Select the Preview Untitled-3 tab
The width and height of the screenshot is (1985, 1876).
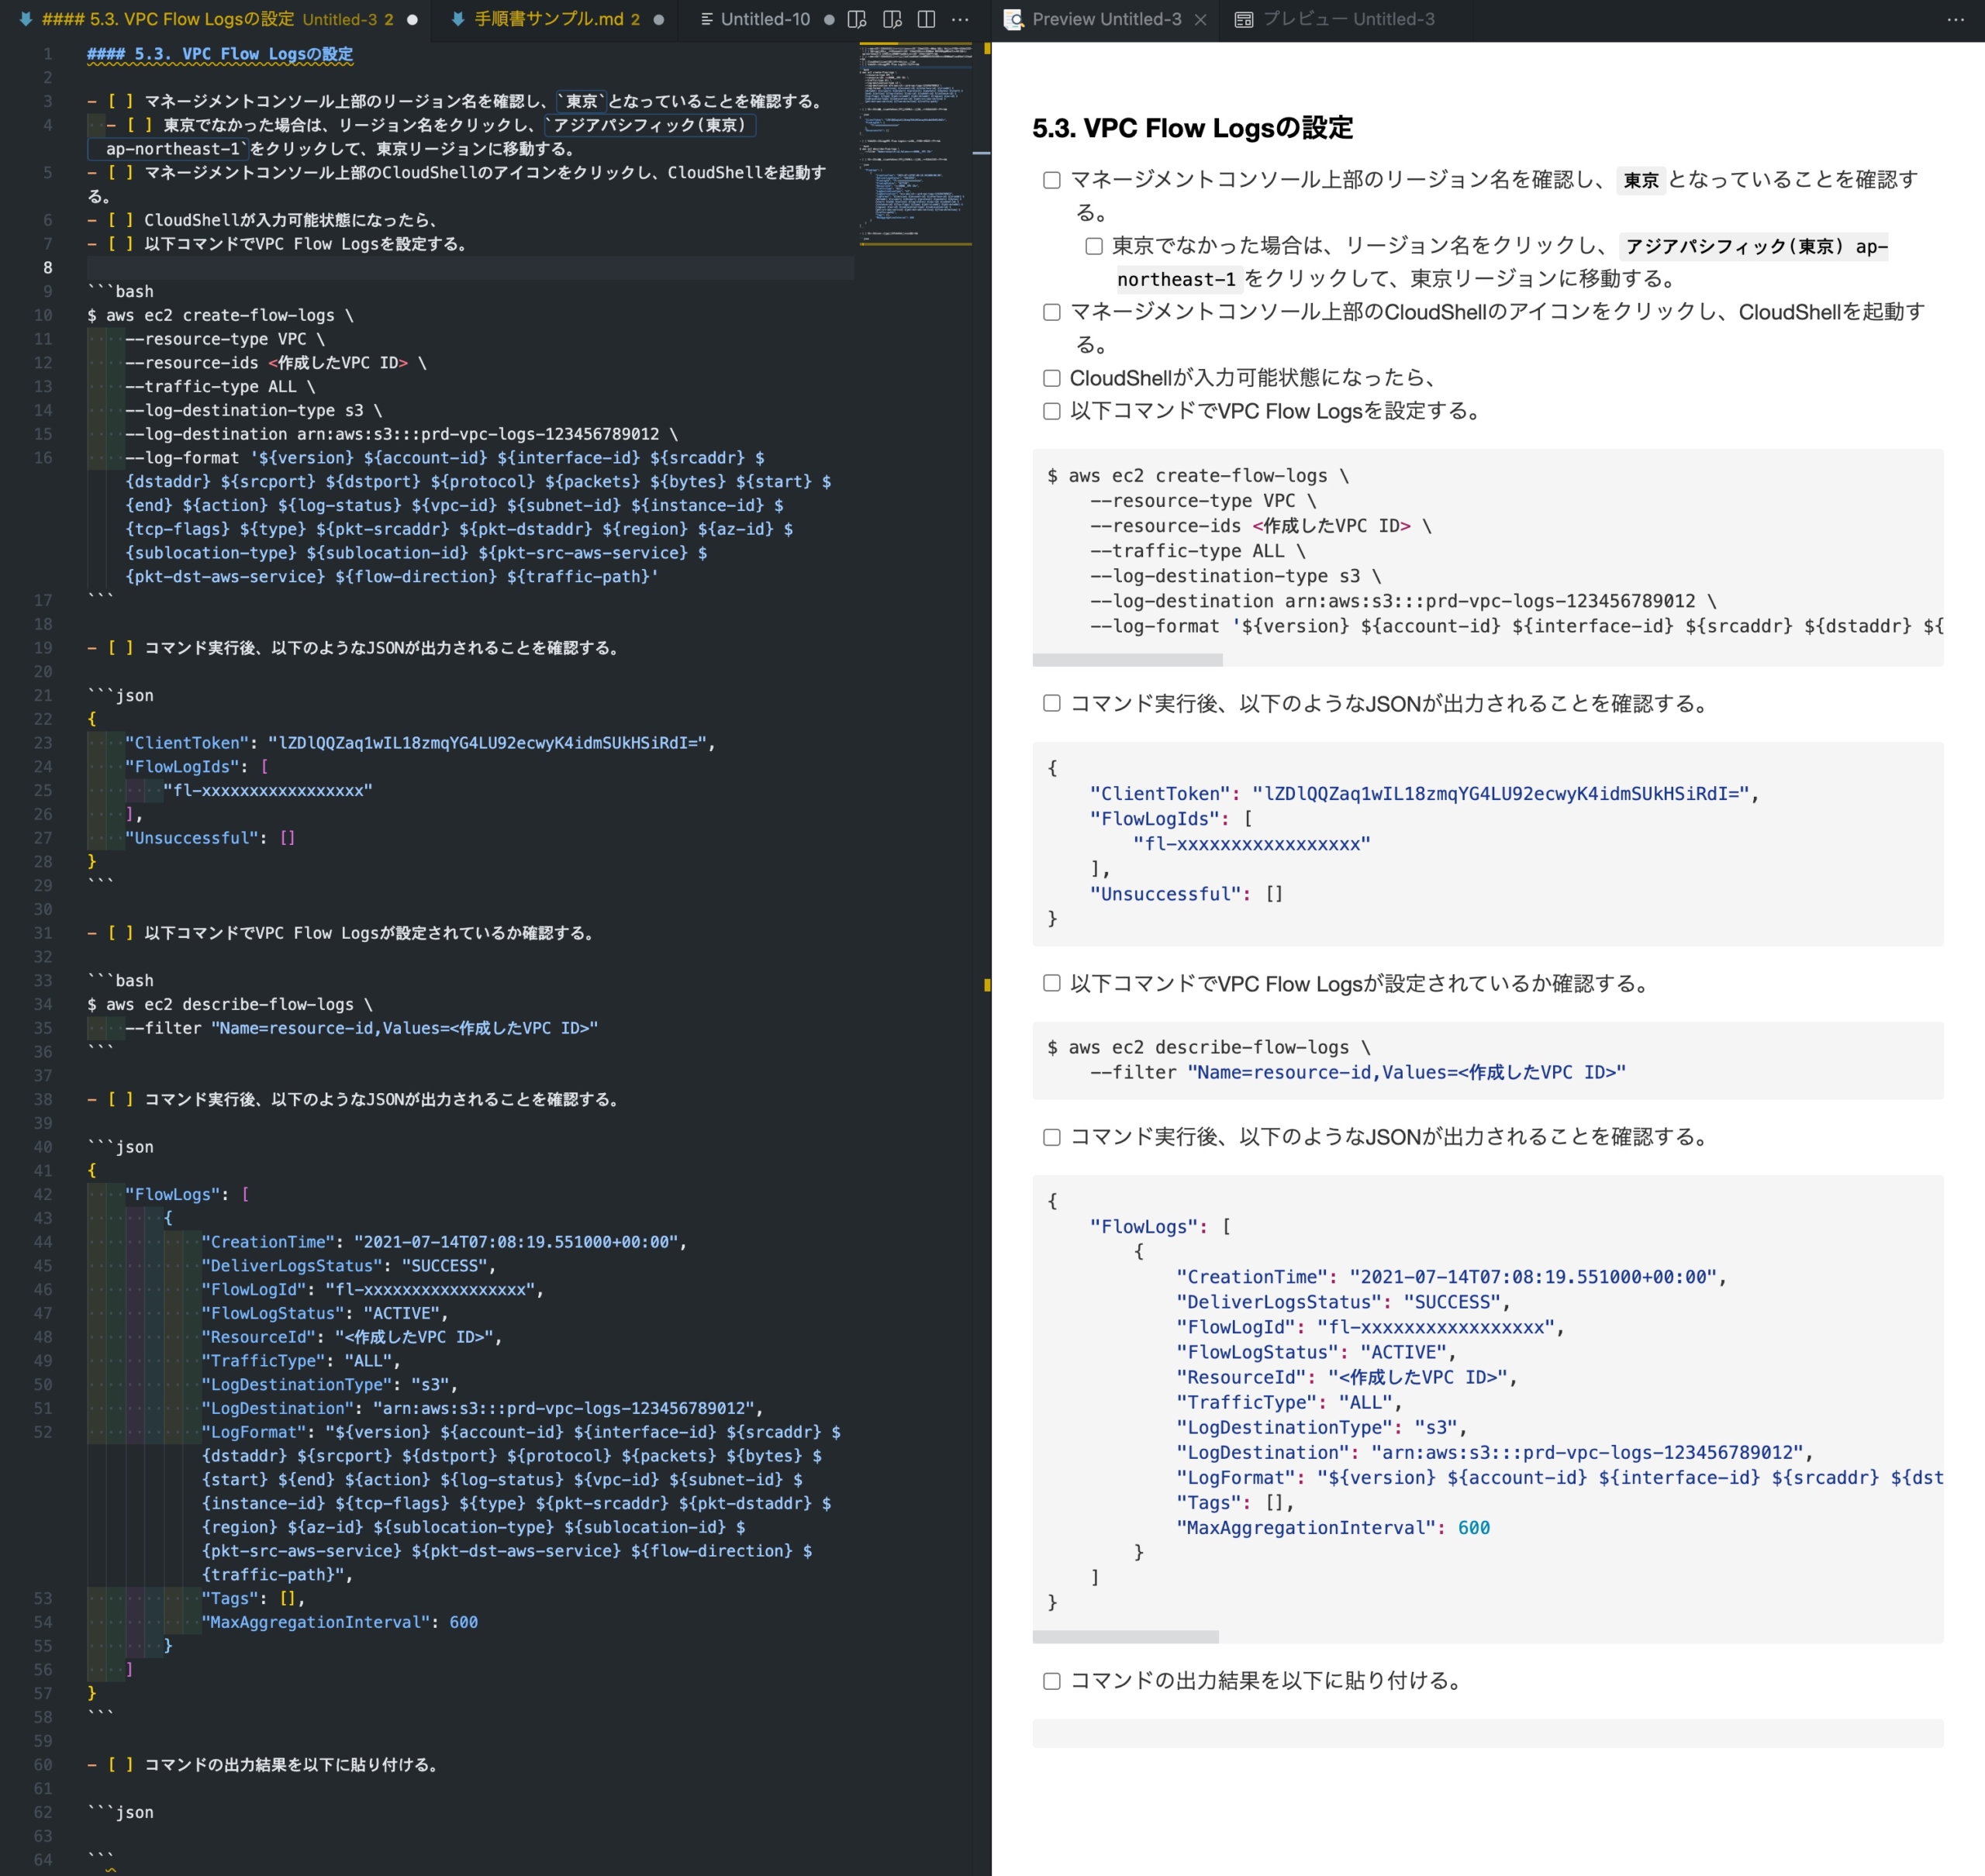click(1106, 19)
